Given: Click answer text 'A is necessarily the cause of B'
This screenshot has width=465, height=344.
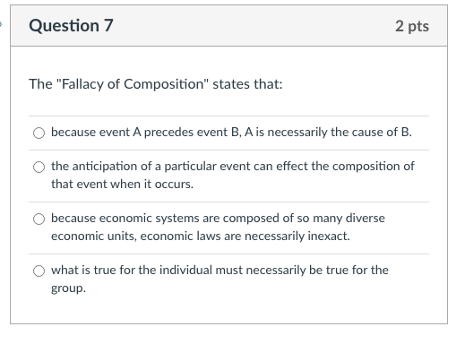Looking at the screenshot, I should (x=328, y=132).
